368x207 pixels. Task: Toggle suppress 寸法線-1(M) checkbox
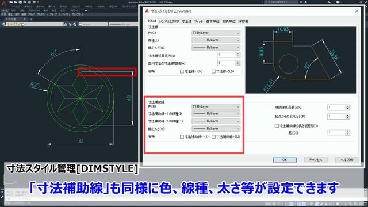point(182,71)
